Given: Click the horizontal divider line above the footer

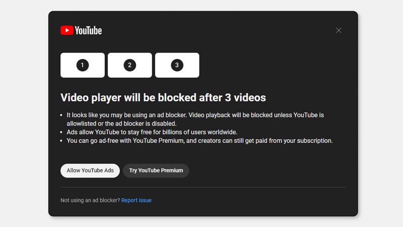Looking at the screenshot, I should tap(203, 187).
